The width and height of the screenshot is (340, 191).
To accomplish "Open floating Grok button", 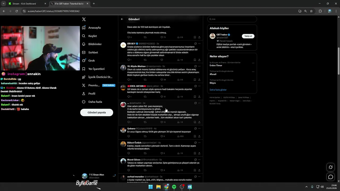I will coord(331,167).
